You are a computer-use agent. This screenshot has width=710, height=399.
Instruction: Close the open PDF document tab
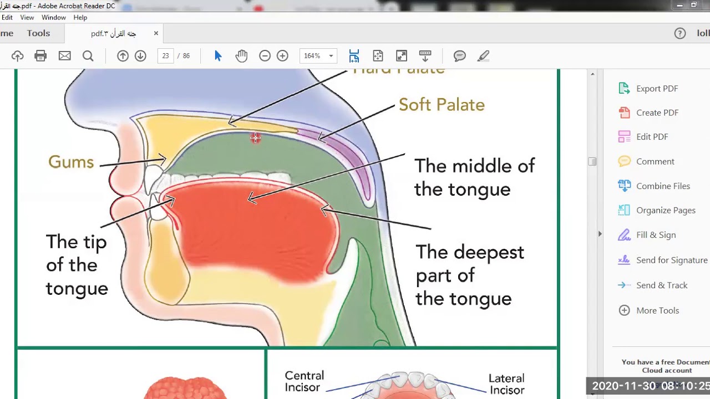pyautogui.click(x=156, y=33)
